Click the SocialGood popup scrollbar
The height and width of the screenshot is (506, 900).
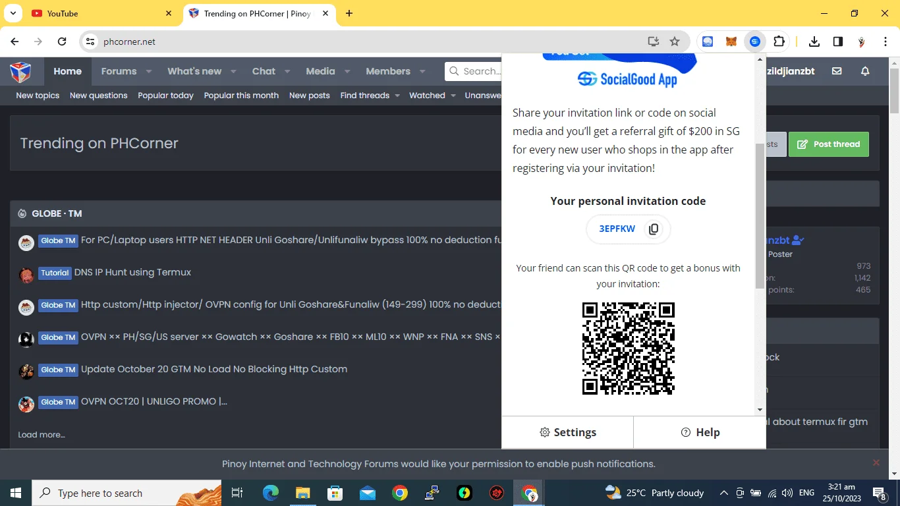pyautogui.click(x=760, y=215)
